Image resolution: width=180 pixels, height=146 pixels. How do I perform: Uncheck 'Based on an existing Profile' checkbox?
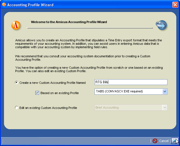[37, 93]
